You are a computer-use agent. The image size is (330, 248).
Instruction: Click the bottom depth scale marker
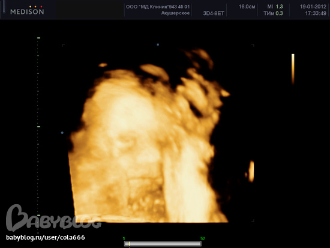coord(38,216)
